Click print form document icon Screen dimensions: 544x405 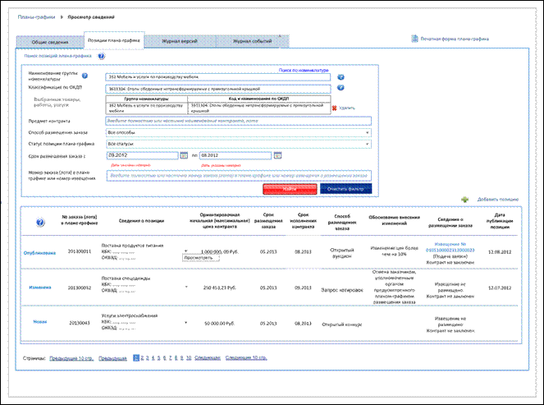pyautogui.click(x=414, y=39)
